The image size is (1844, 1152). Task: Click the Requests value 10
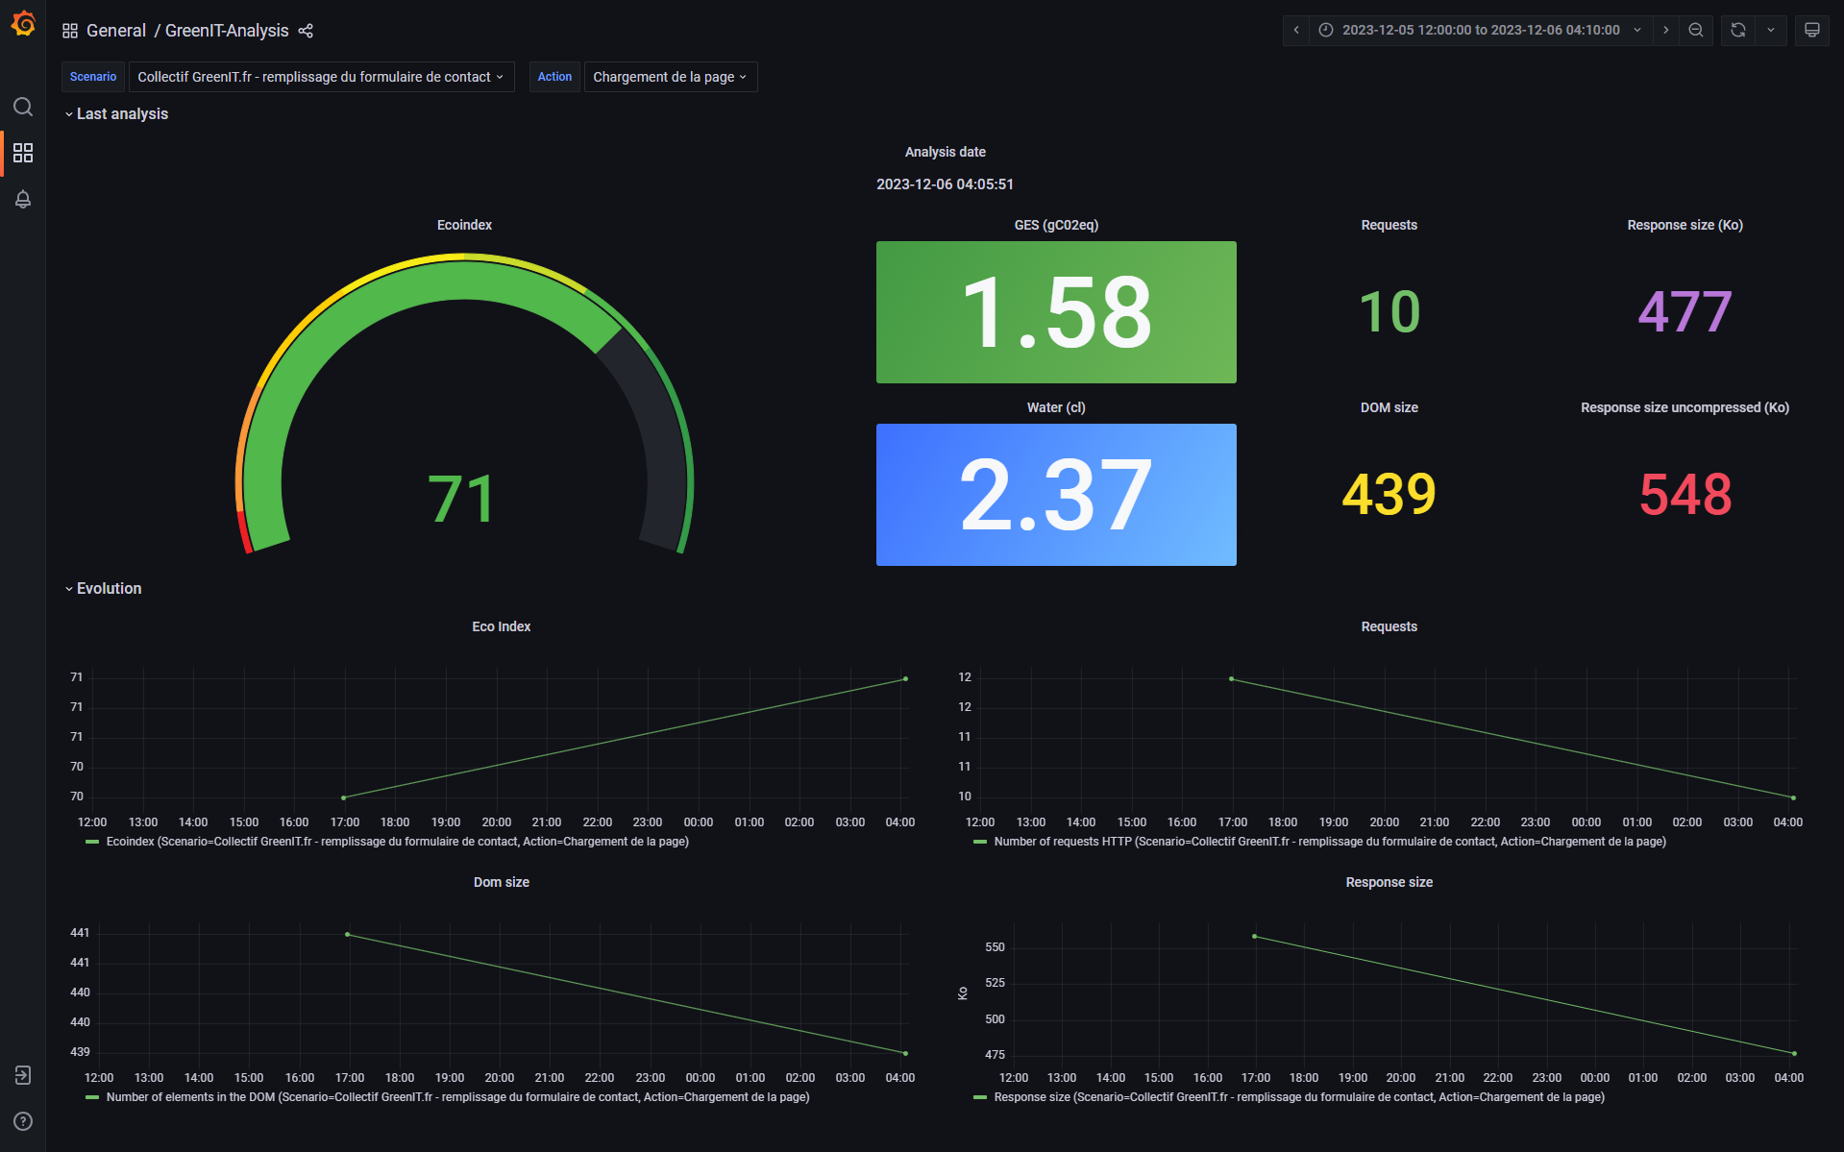[1389, 312]
